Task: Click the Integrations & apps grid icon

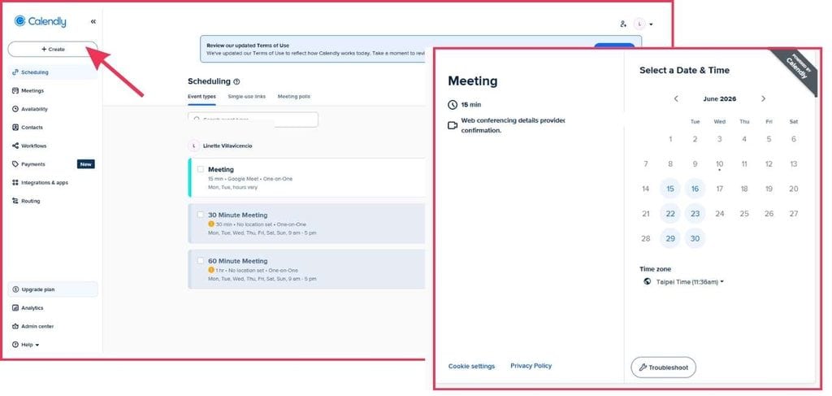Action: click(15, 183)
